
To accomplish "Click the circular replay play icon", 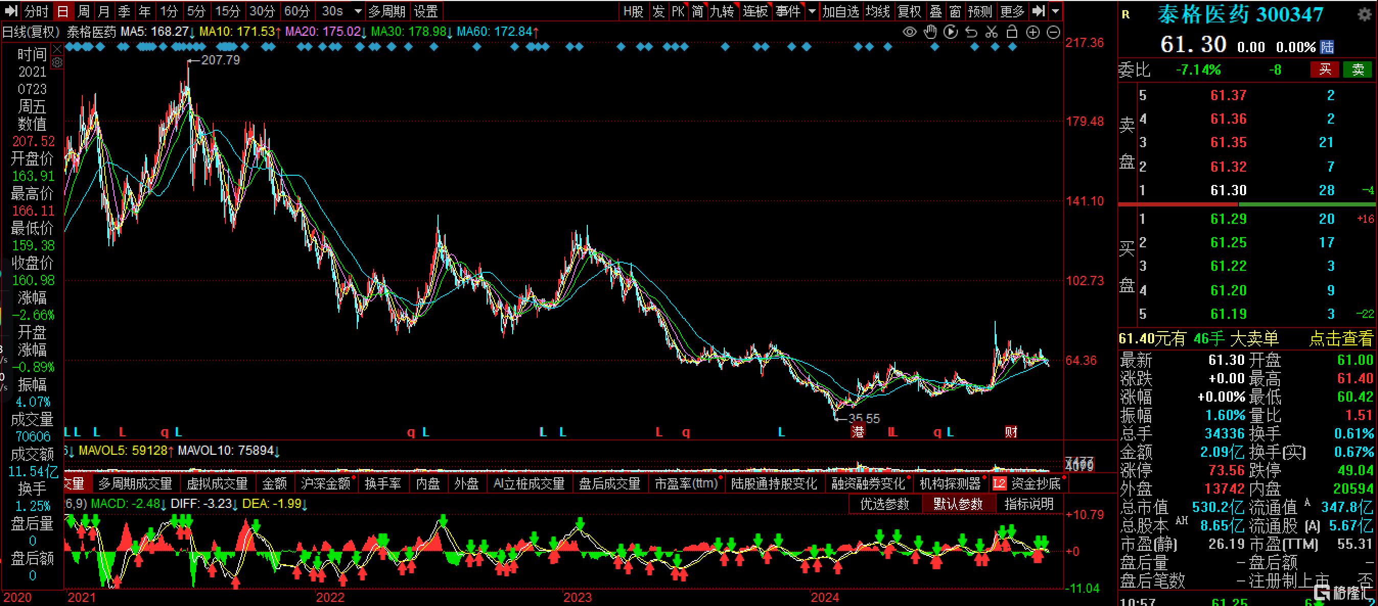I will (951, 32).
